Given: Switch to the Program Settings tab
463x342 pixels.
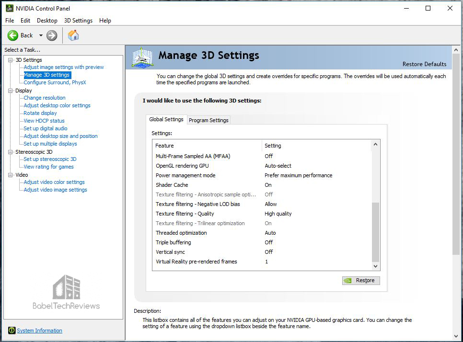Looking at the screenshot, I should point(208,120).
